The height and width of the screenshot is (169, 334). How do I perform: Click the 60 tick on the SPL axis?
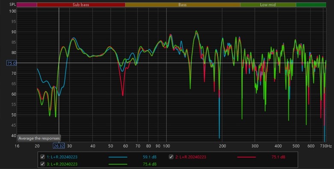pos(13,94)
